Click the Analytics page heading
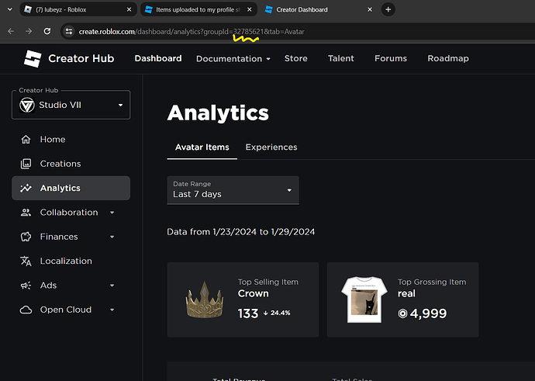This screenshot has width=535, height=381. pyautogui.click(x=218, y=113)
